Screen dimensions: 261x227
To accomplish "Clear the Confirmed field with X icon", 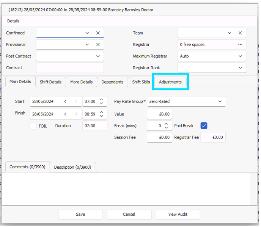I will [98, 33].
